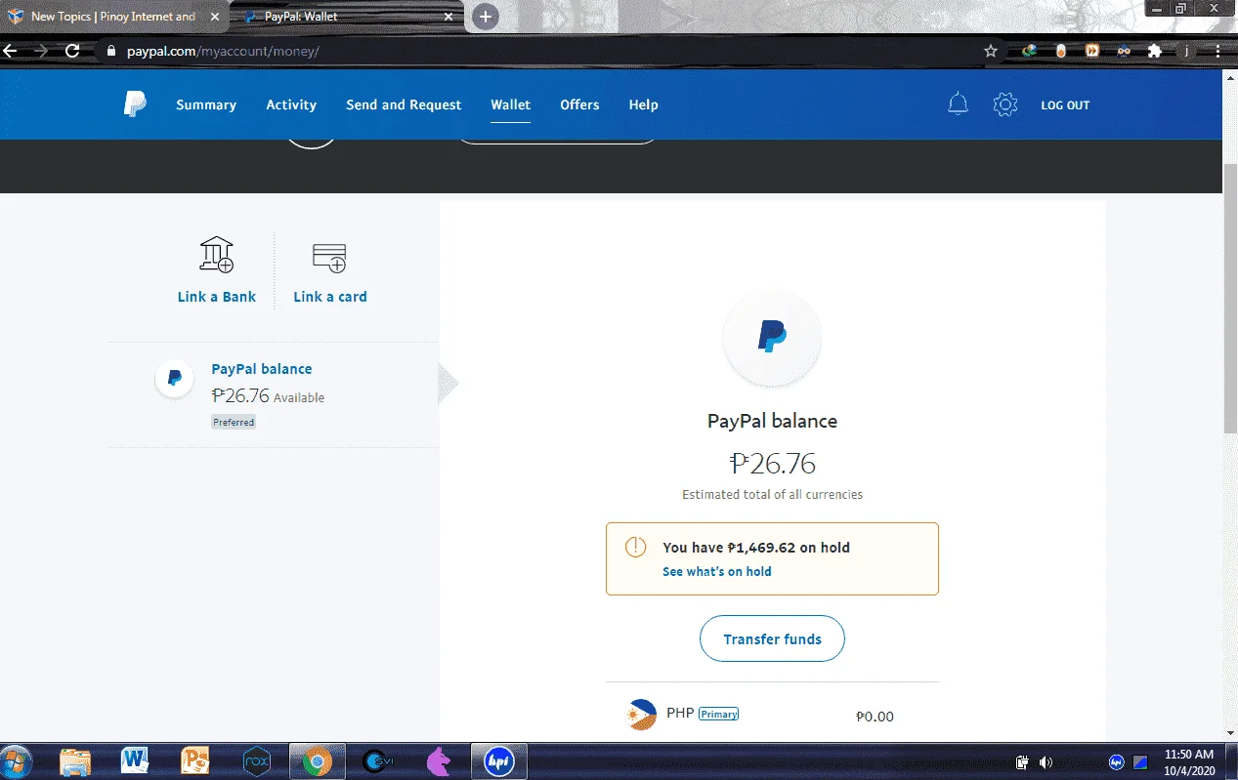Screen dimensions: 1238x780
Task: Close the New Topics tab
Action: [215, 17]
